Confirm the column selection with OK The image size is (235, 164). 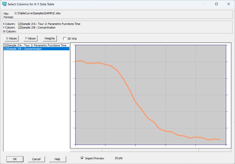coord(15,159)
